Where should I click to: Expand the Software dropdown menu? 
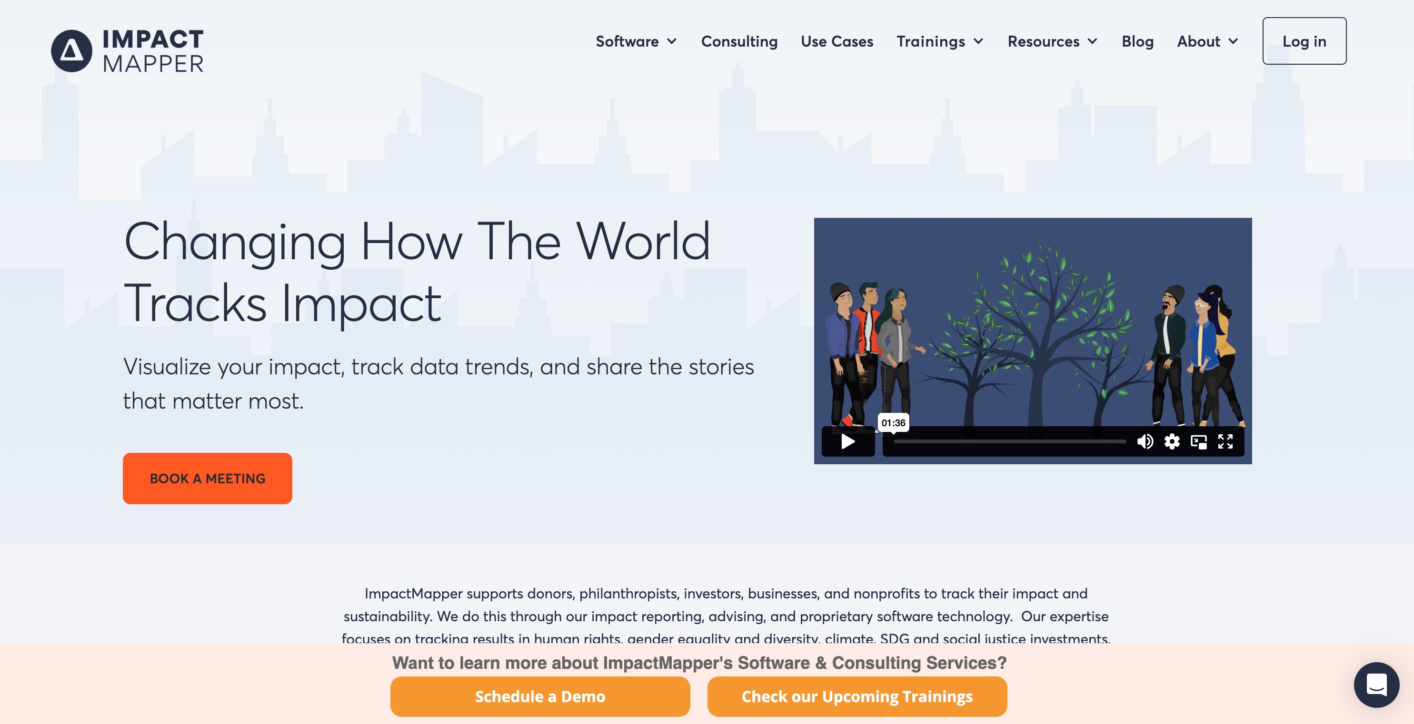point(636,41)
